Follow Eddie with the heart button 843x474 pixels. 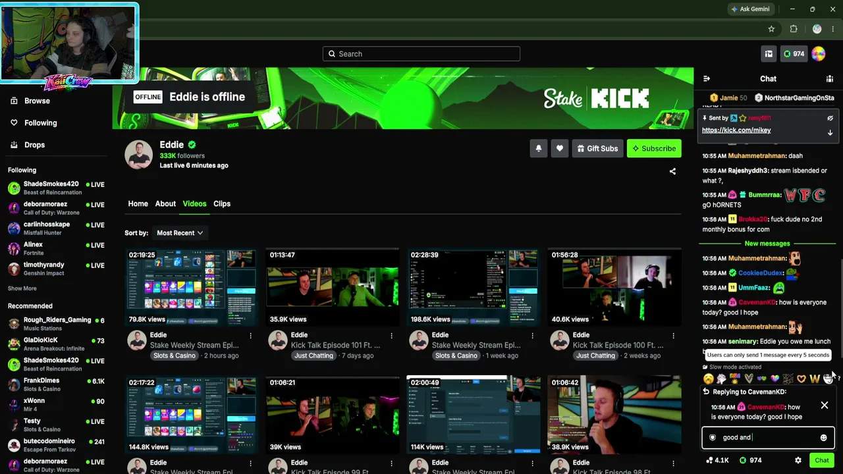pos(560,149)
